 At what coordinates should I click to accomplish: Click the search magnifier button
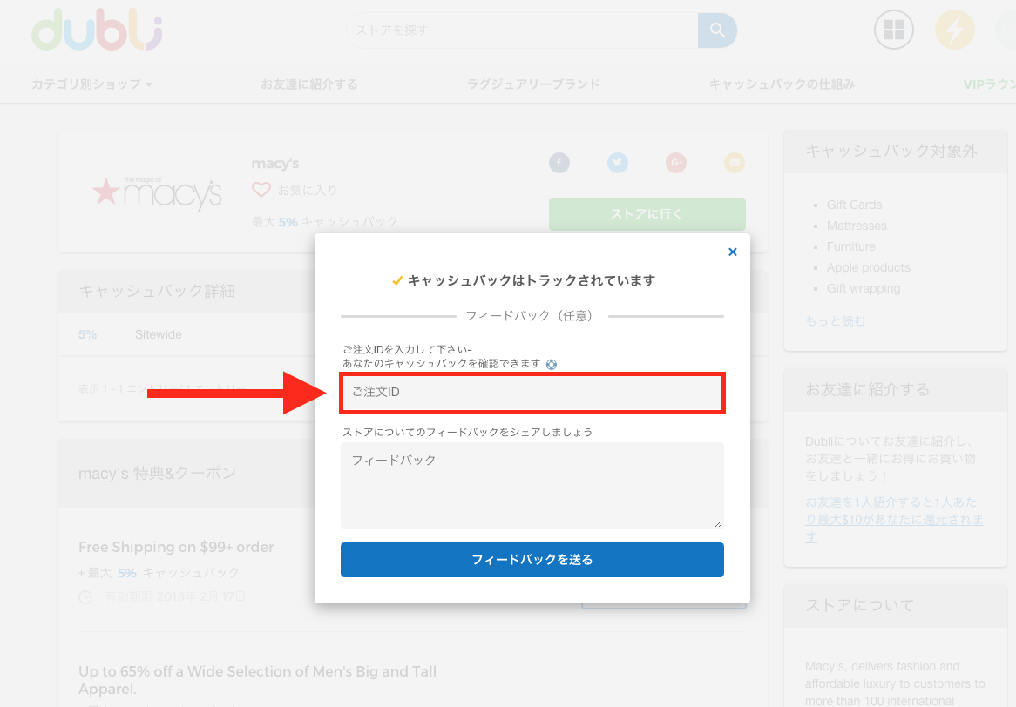pyautogui.click(x=717, y=30)
